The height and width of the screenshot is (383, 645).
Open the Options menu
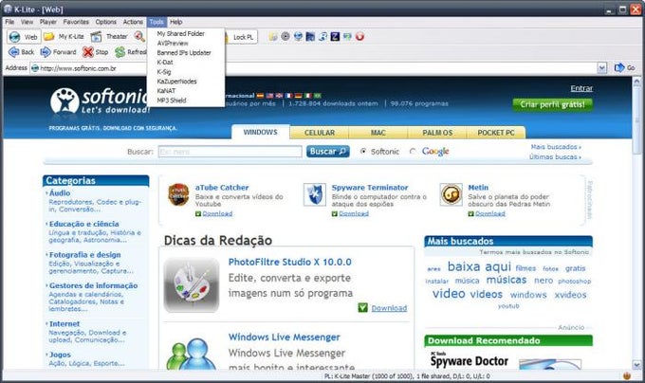point(105,22)
